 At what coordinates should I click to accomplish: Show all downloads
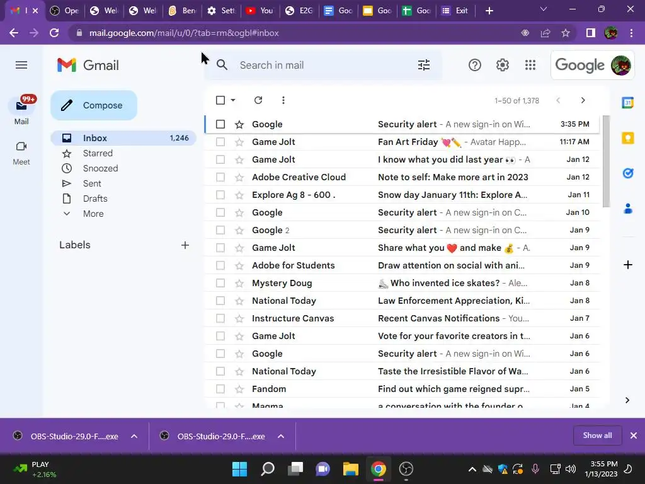pyautogui.click(x=597, y=435)
